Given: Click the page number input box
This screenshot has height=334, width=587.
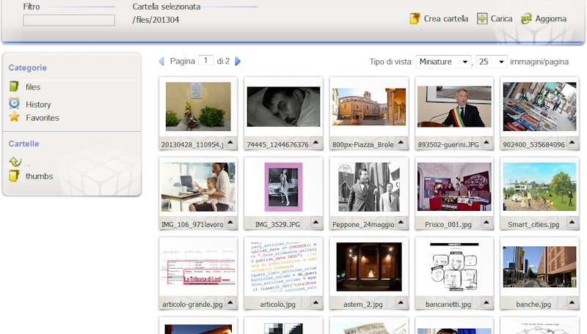Looking at the screenshot, I should coord(205,61).
